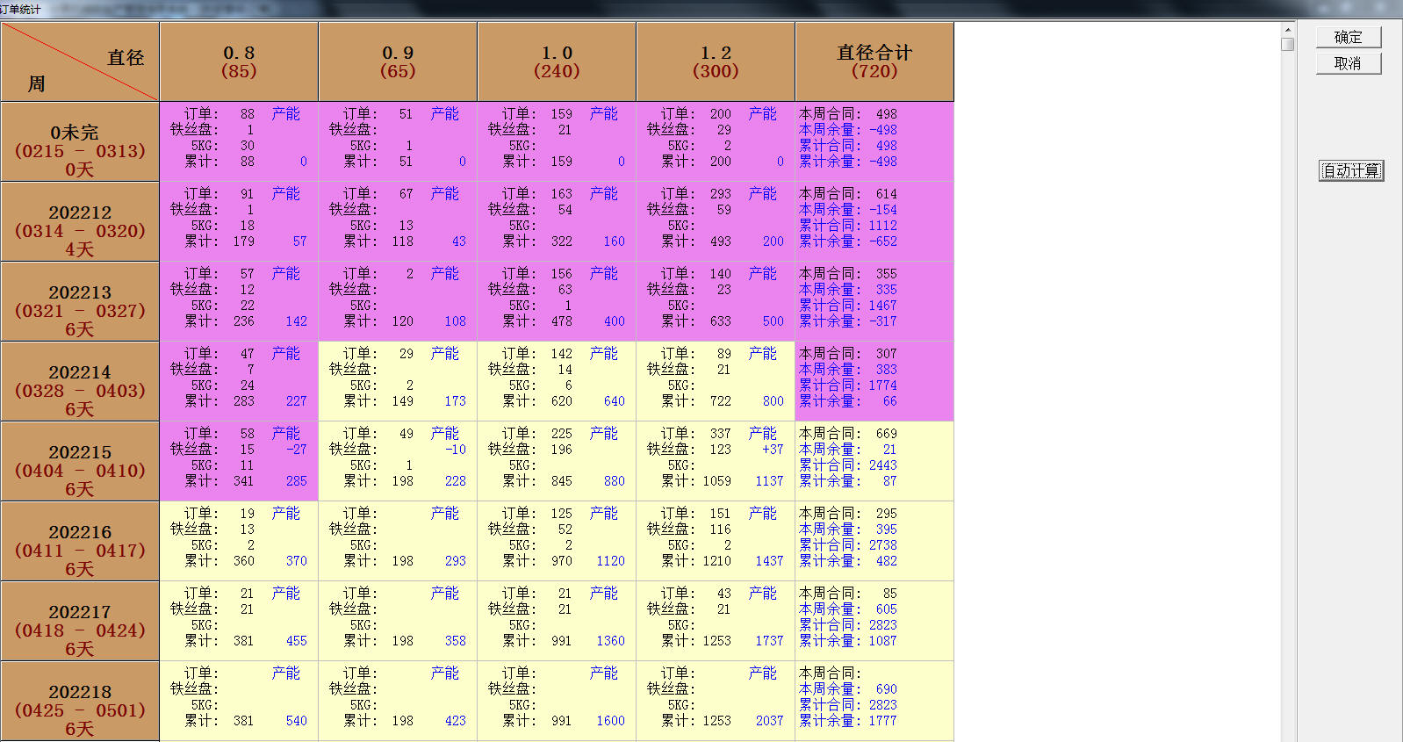Select the 0.8 (85) diameter column header
The height and width of the screenshot is (742, 1403).
[x=239, y=61]
